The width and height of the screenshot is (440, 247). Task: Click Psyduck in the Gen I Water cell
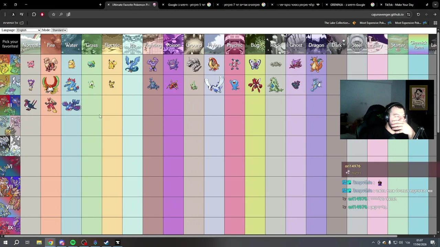pos(71,64)
